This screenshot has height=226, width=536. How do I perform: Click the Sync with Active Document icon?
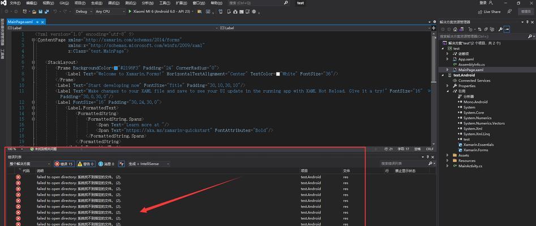tap(479, 29)
